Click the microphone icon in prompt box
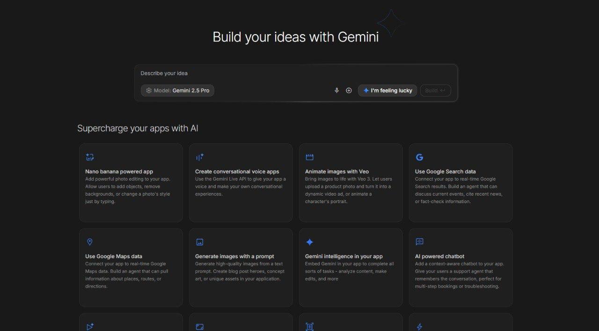 click(x=336, y=91)
